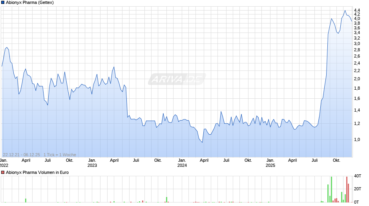Click the blue Abionyx Pharma legend square
This screenshot has width=369, height=206.
click(3, 3)
